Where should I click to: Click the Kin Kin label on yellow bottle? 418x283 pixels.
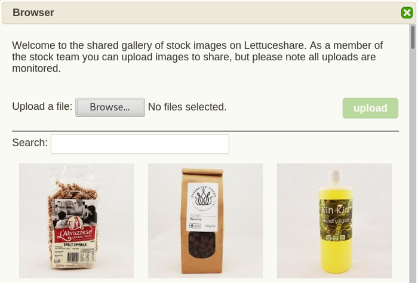click(x=336, y=220)
